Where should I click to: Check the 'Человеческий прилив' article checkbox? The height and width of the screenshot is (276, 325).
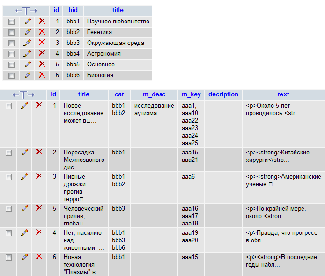[x=8, y=209]
